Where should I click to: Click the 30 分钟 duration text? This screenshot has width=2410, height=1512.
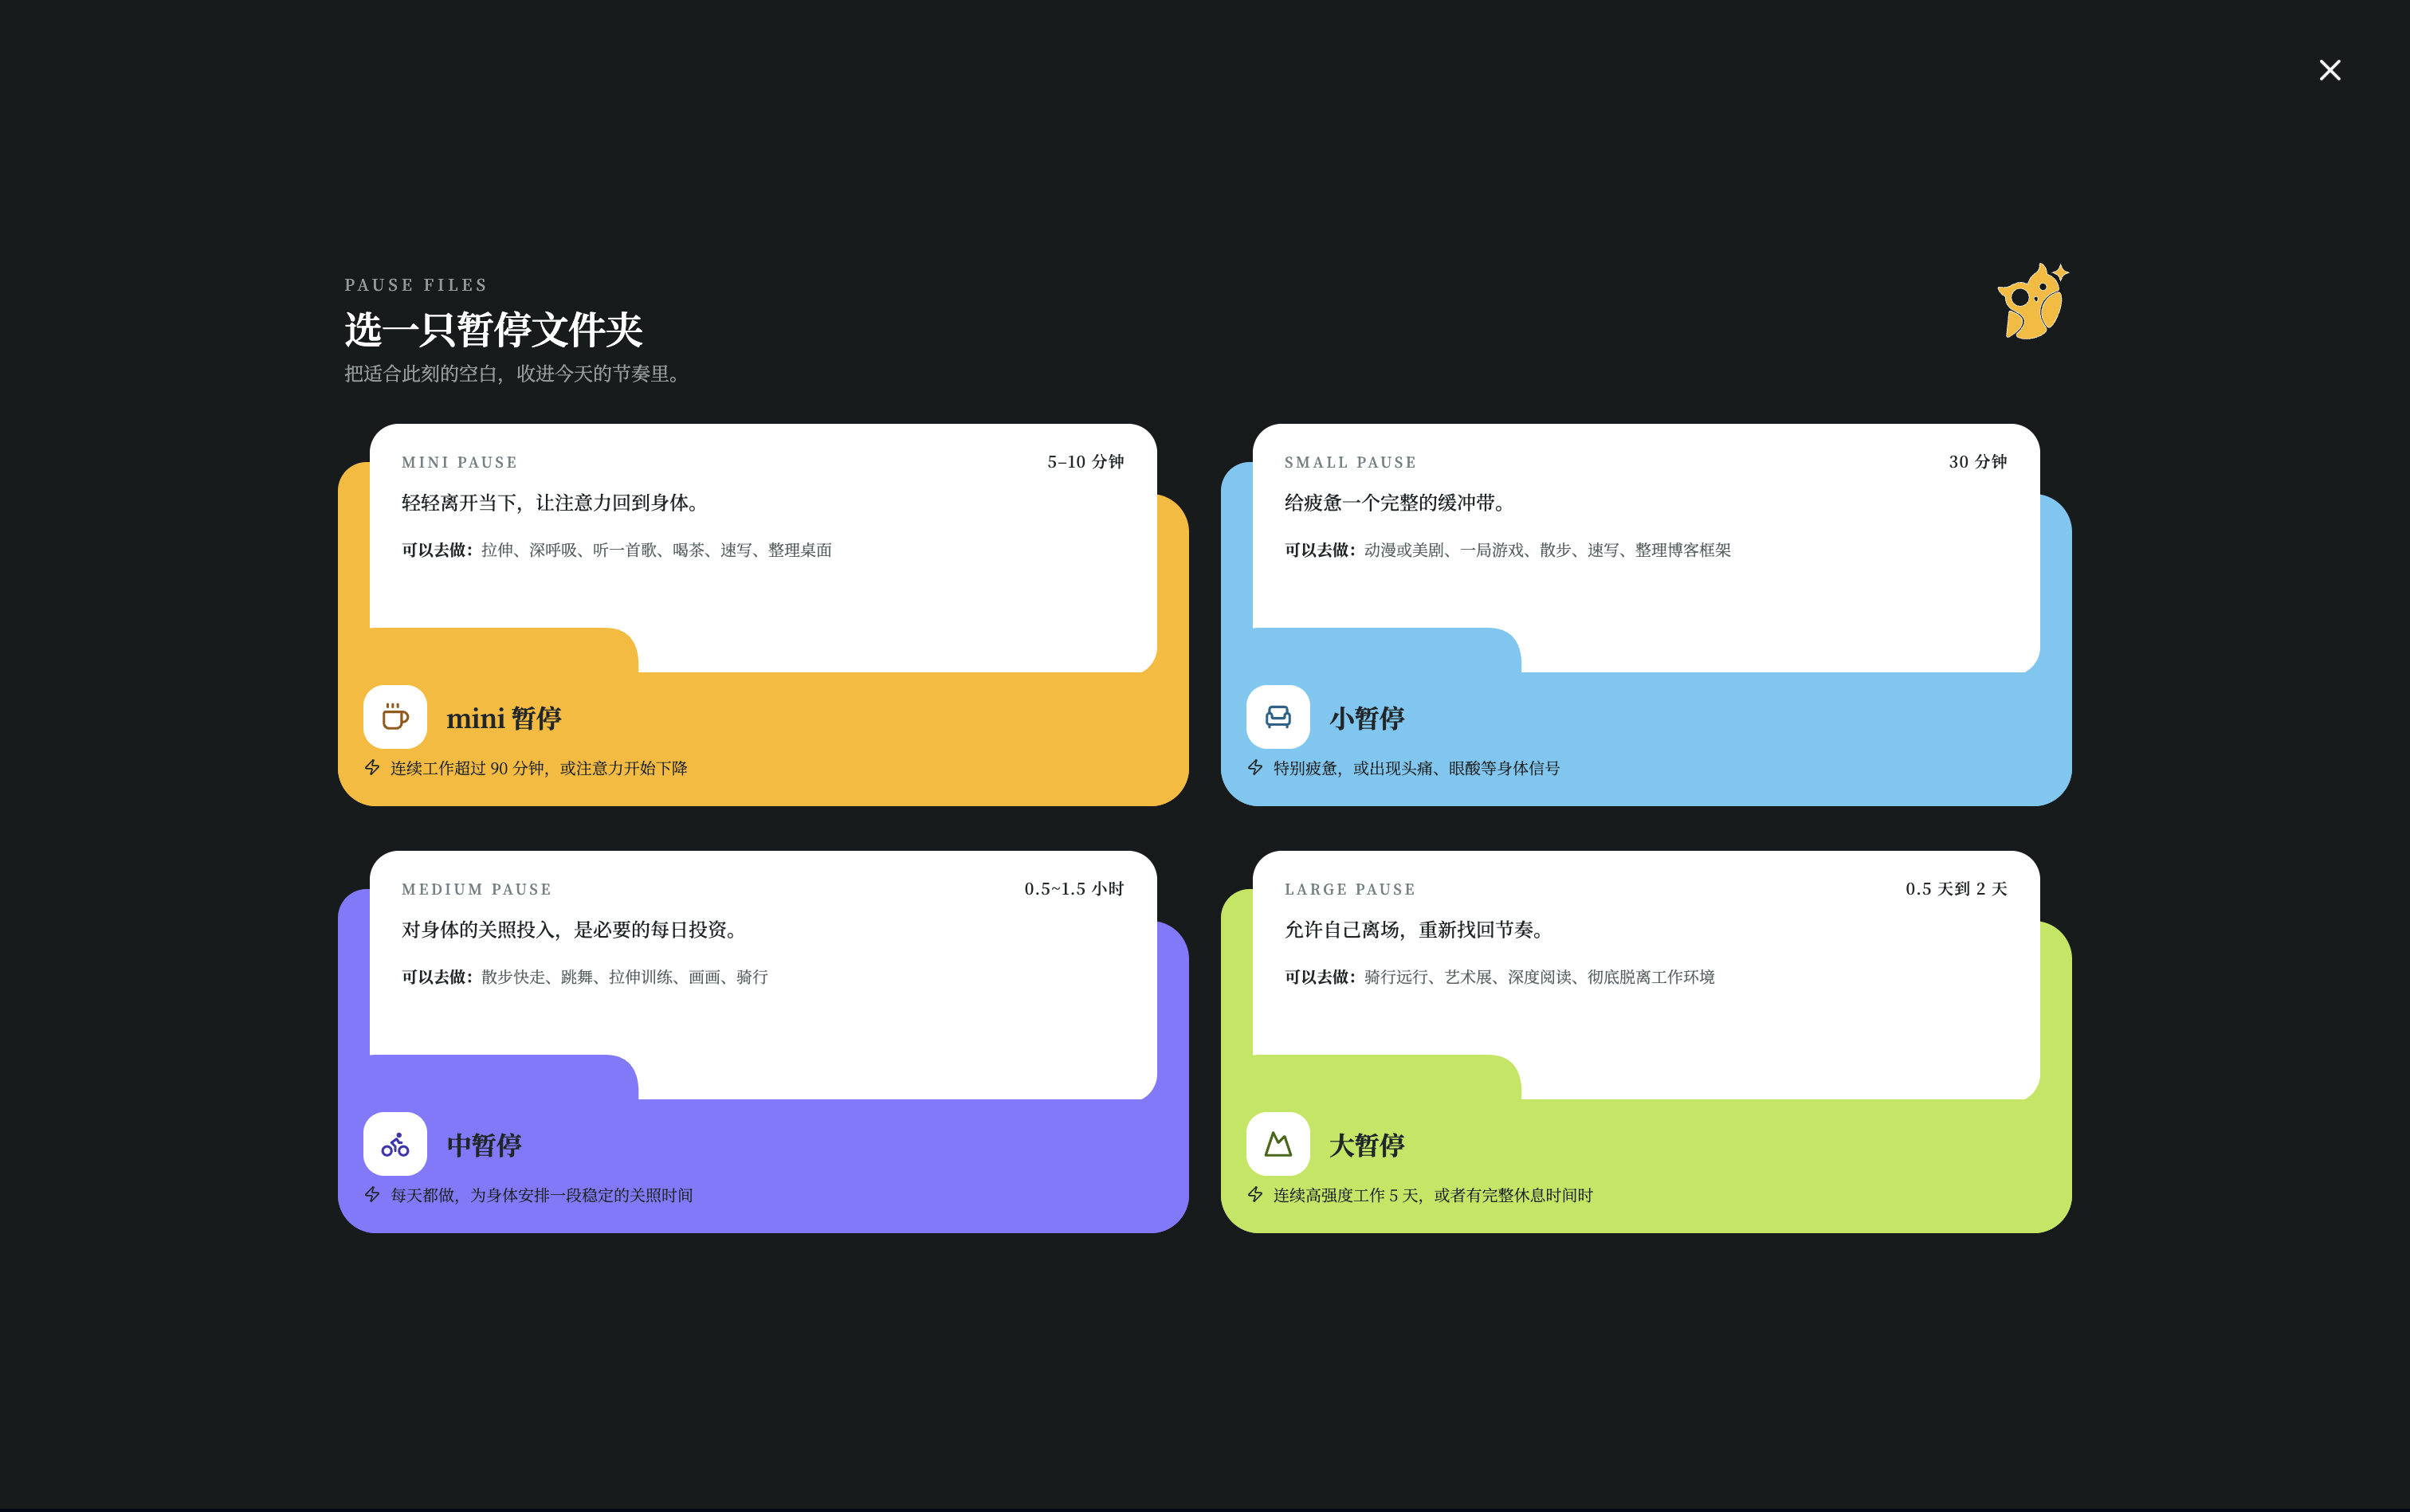[x=1978, y=461]
